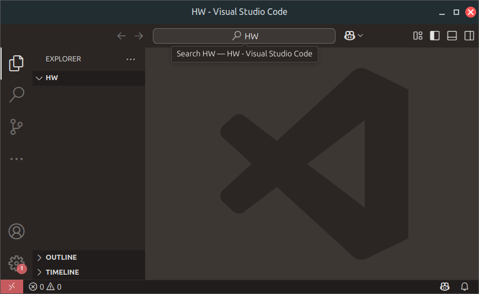Open a Remote Window from status bar

pos(12,287)
